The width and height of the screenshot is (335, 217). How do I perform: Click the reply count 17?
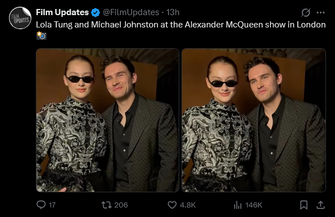pyautogui.click(x=52, y=205)
